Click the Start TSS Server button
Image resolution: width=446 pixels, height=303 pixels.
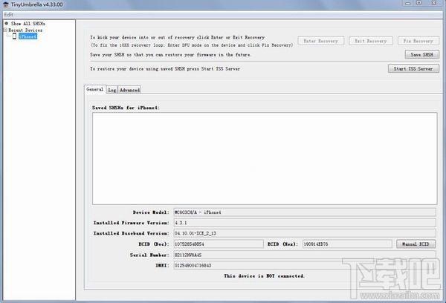413,68
